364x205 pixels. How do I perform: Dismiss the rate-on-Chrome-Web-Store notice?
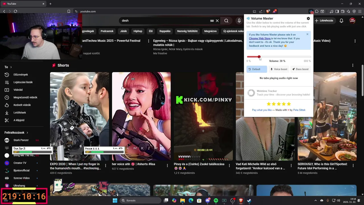pyautogui.click(x=307, y=34)
